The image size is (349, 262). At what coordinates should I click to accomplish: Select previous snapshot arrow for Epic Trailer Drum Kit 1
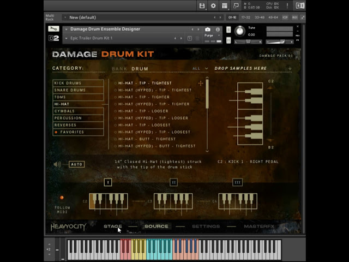[x=175, y=38]
